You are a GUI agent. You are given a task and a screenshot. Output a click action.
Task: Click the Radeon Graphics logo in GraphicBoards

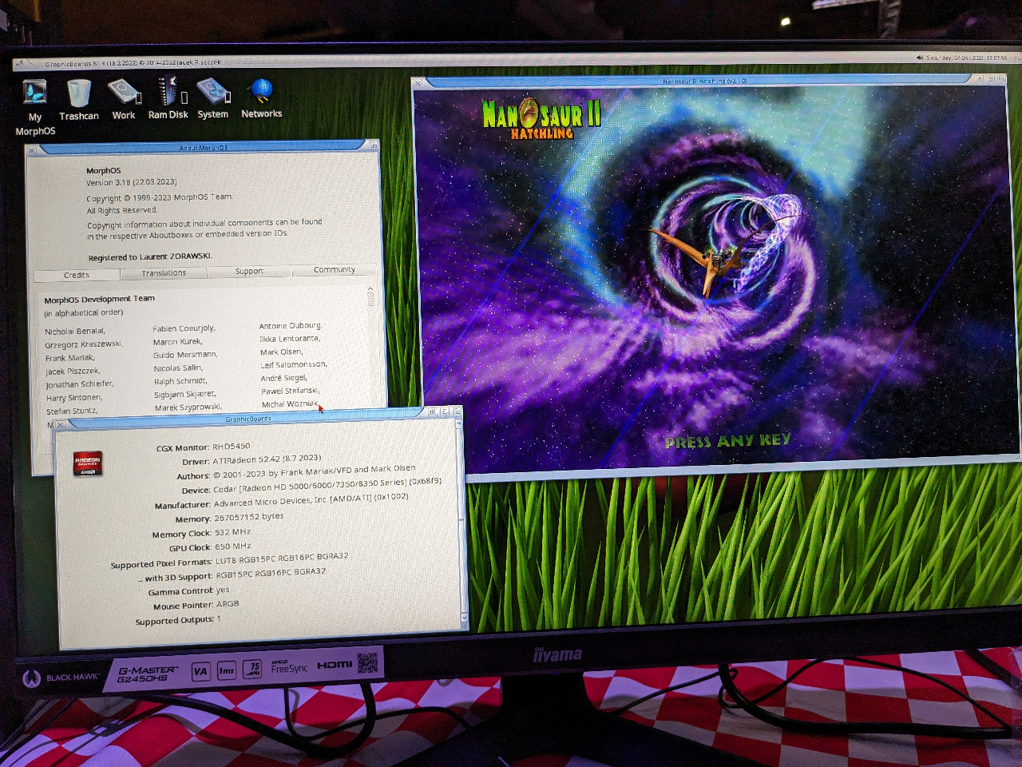(88, 463)
